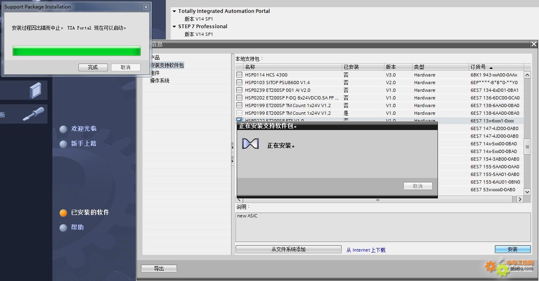Screen dimensions: 539x281
Task: Select the 欢迎光临 bullet entry
Action: [78, 129]
